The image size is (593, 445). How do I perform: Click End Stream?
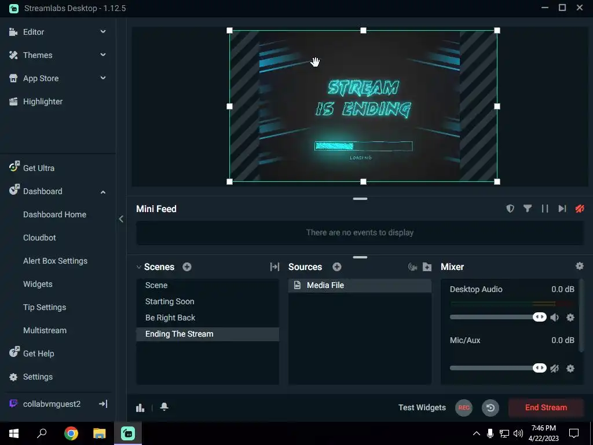[546, 407]
